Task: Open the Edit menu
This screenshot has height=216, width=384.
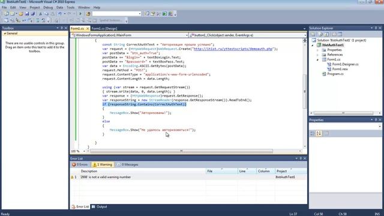Action: (13, 8)
